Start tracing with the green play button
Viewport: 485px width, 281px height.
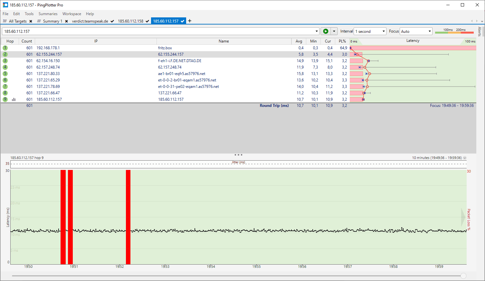326,31
